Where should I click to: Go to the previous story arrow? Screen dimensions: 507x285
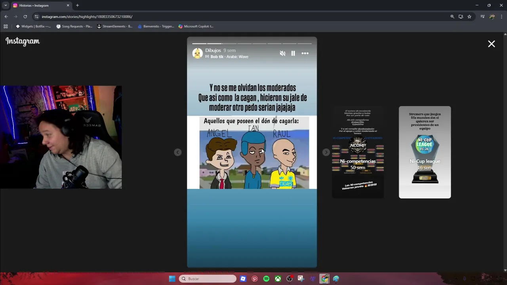(x=178, y=152)
